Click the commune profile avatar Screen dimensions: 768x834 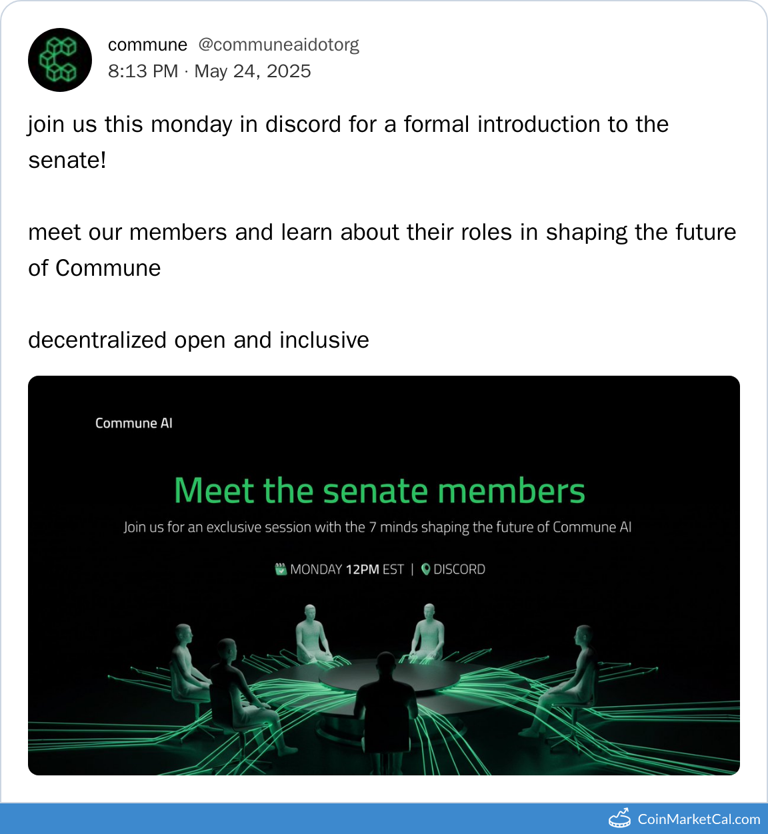coord(60,60)
